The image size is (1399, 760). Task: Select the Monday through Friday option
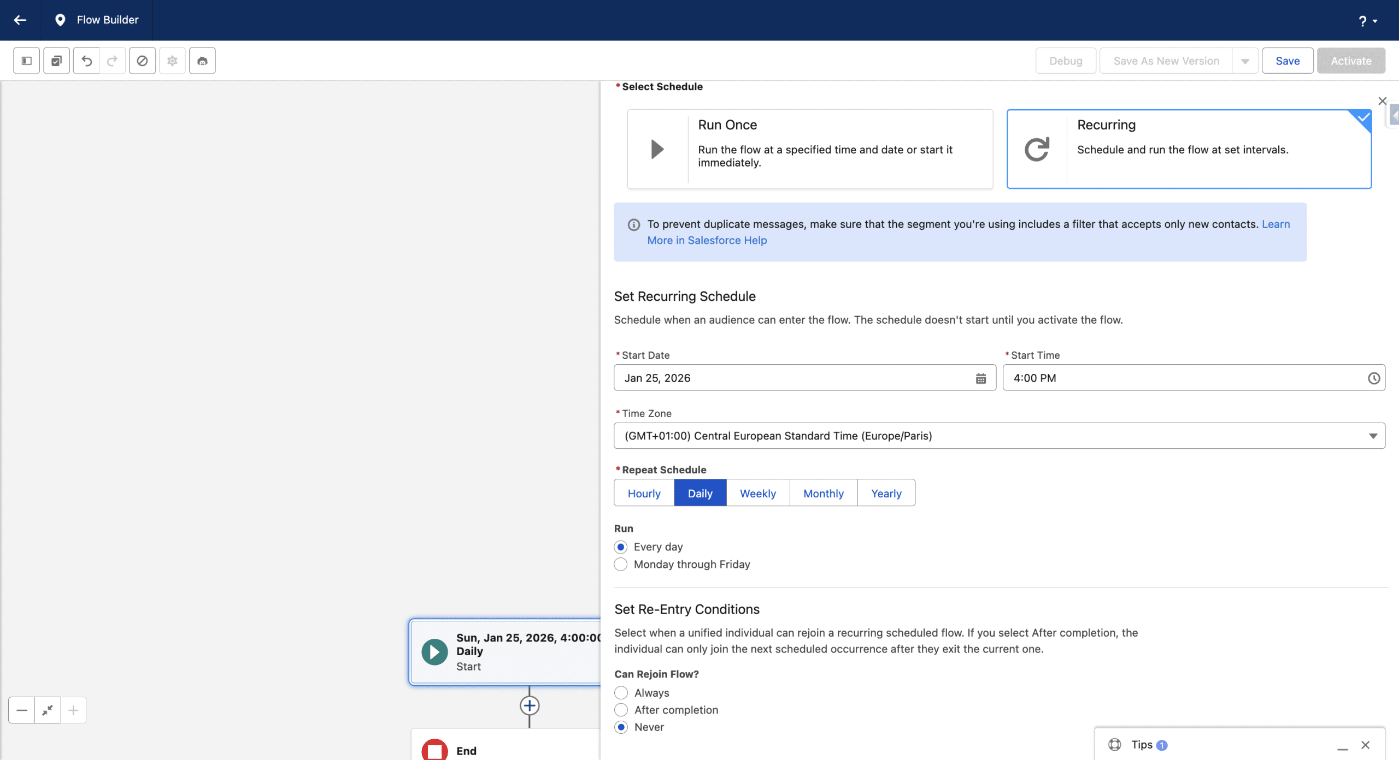point(621,565)
